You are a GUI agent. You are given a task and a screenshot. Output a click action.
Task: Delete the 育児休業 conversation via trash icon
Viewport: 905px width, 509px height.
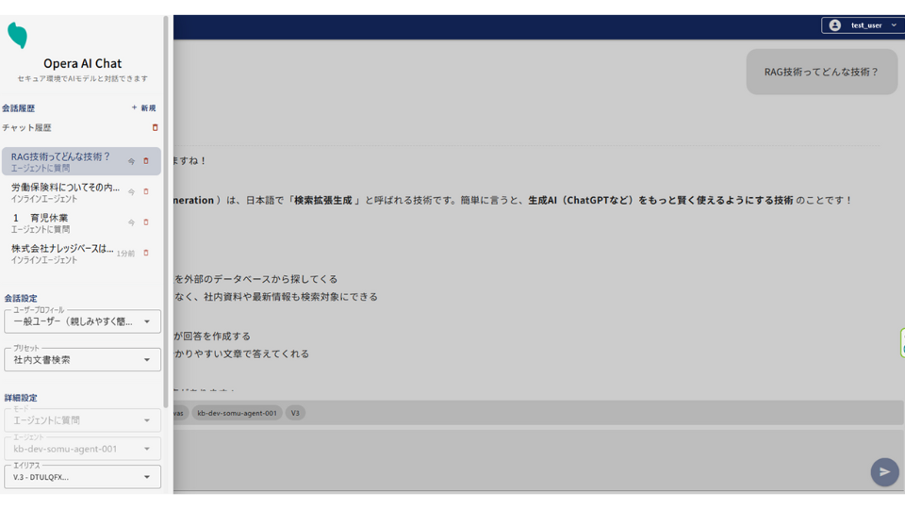coord(146,222)
